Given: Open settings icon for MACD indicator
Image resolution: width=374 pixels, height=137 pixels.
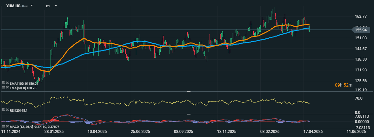Looking at the screenshot, I should (x=3, y=127).
